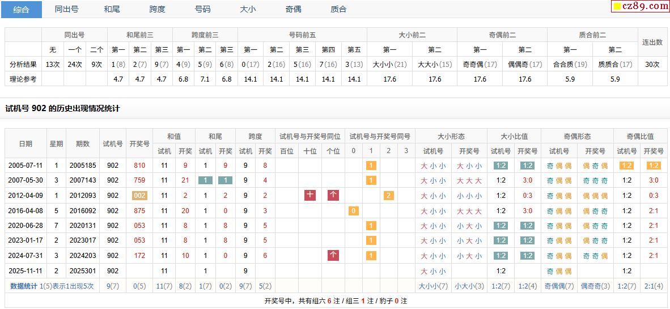Viewport: 670px width, 309px height.
Task: Click period number 2025301 in the table
Action: point(83,271)
